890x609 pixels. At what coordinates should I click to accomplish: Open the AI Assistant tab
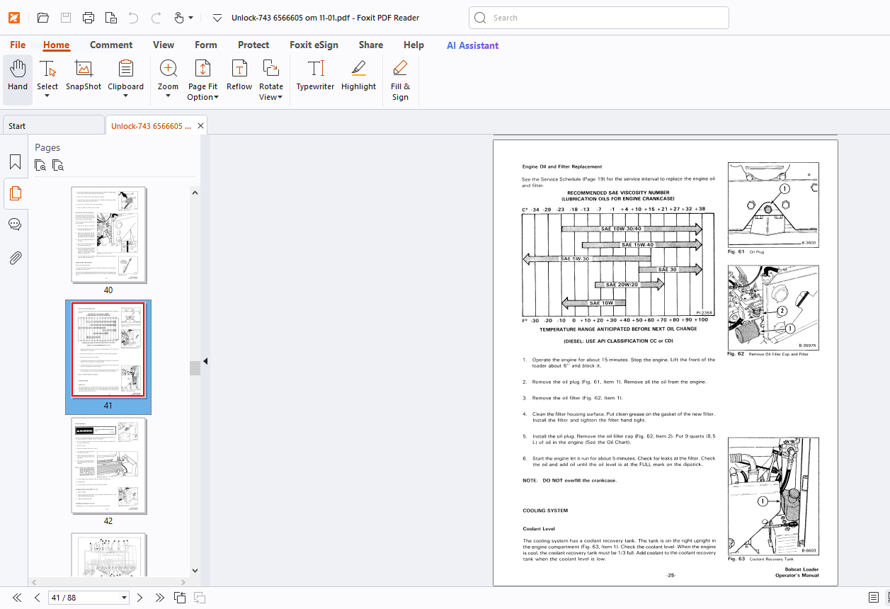[472, 45]
